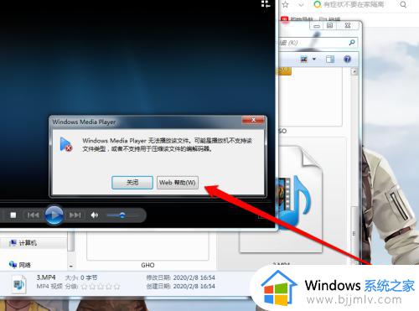Click the Explorer scrollbar up arrow

tap(354, 71)
